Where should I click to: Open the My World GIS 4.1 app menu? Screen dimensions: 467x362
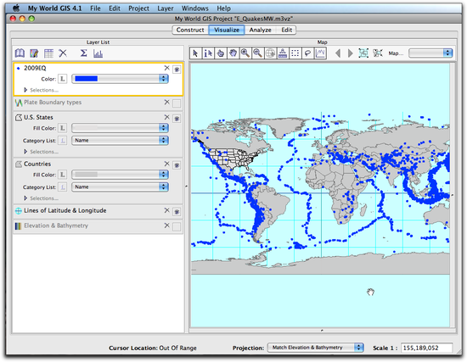click(55, 8)
